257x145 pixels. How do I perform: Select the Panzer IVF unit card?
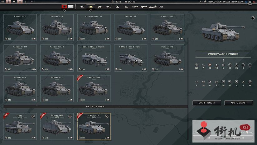tap(130, 27)
